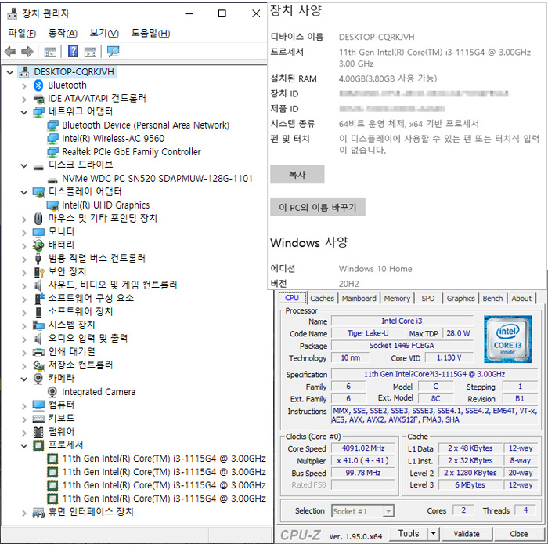Click the 오디오 입력 및 출력 speaker icon
The width and height of the screenshot is (548, 548).
(x=38, y=339)
